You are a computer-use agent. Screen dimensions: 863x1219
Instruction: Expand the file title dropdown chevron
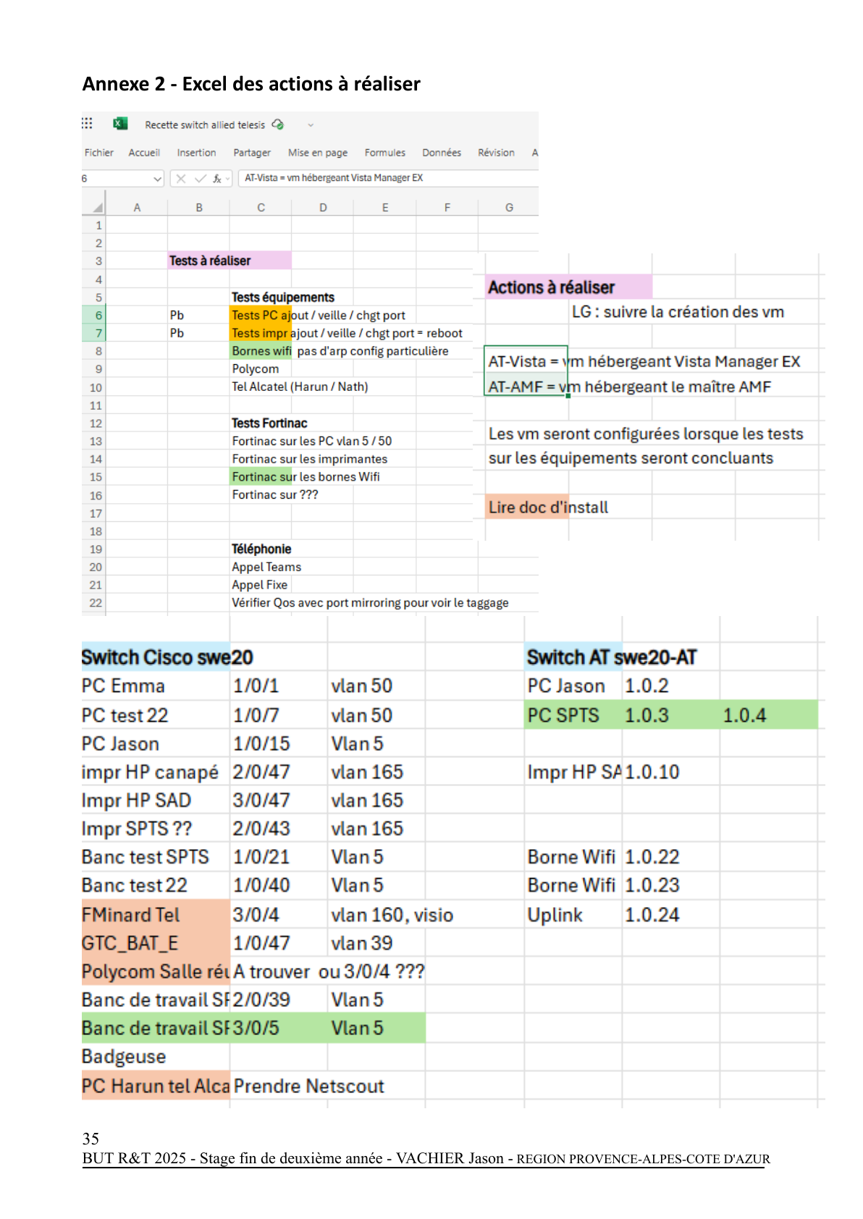click(311, 125)
